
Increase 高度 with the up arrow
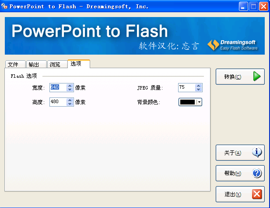70,100
